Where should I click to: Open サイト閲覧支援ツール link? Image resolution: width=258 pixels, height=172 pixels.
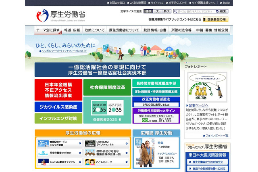click(204, 3)
